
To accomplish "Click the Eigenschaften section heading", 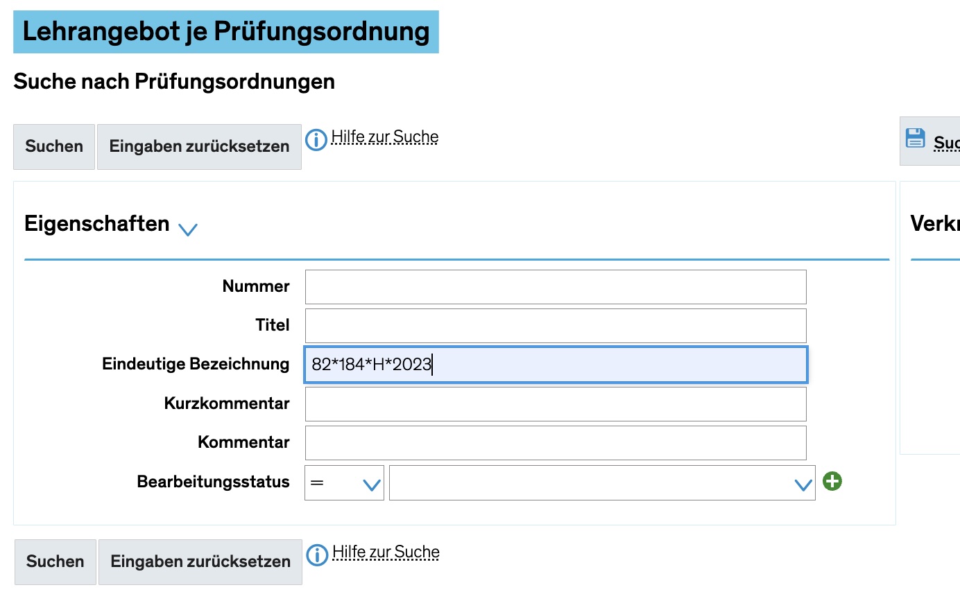I will pyautogui.click(x=97, y=224).
